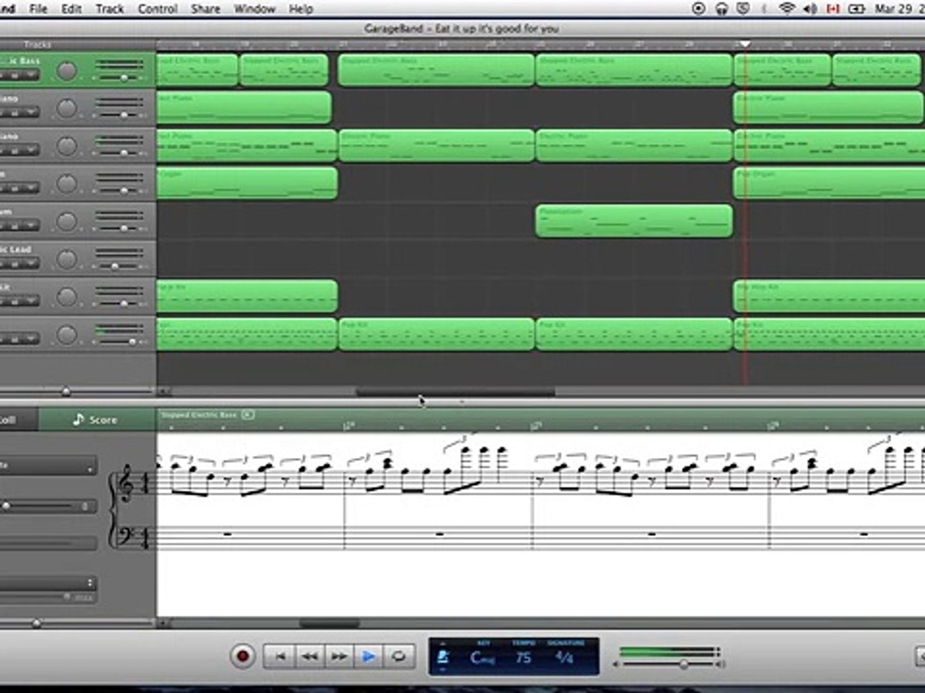Screen dimensions: 925x693
Task: Click the playhead marker in the timeline ruler
Action: [x=745, y=44]
